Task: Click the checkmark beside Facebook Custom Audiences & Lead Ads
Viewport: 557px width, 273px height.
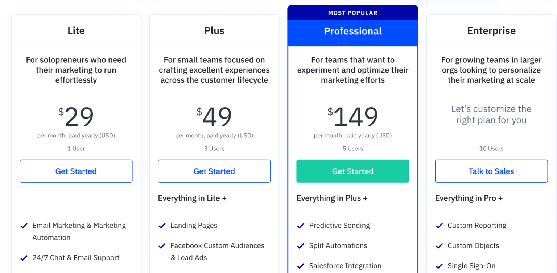Action: 162,245
